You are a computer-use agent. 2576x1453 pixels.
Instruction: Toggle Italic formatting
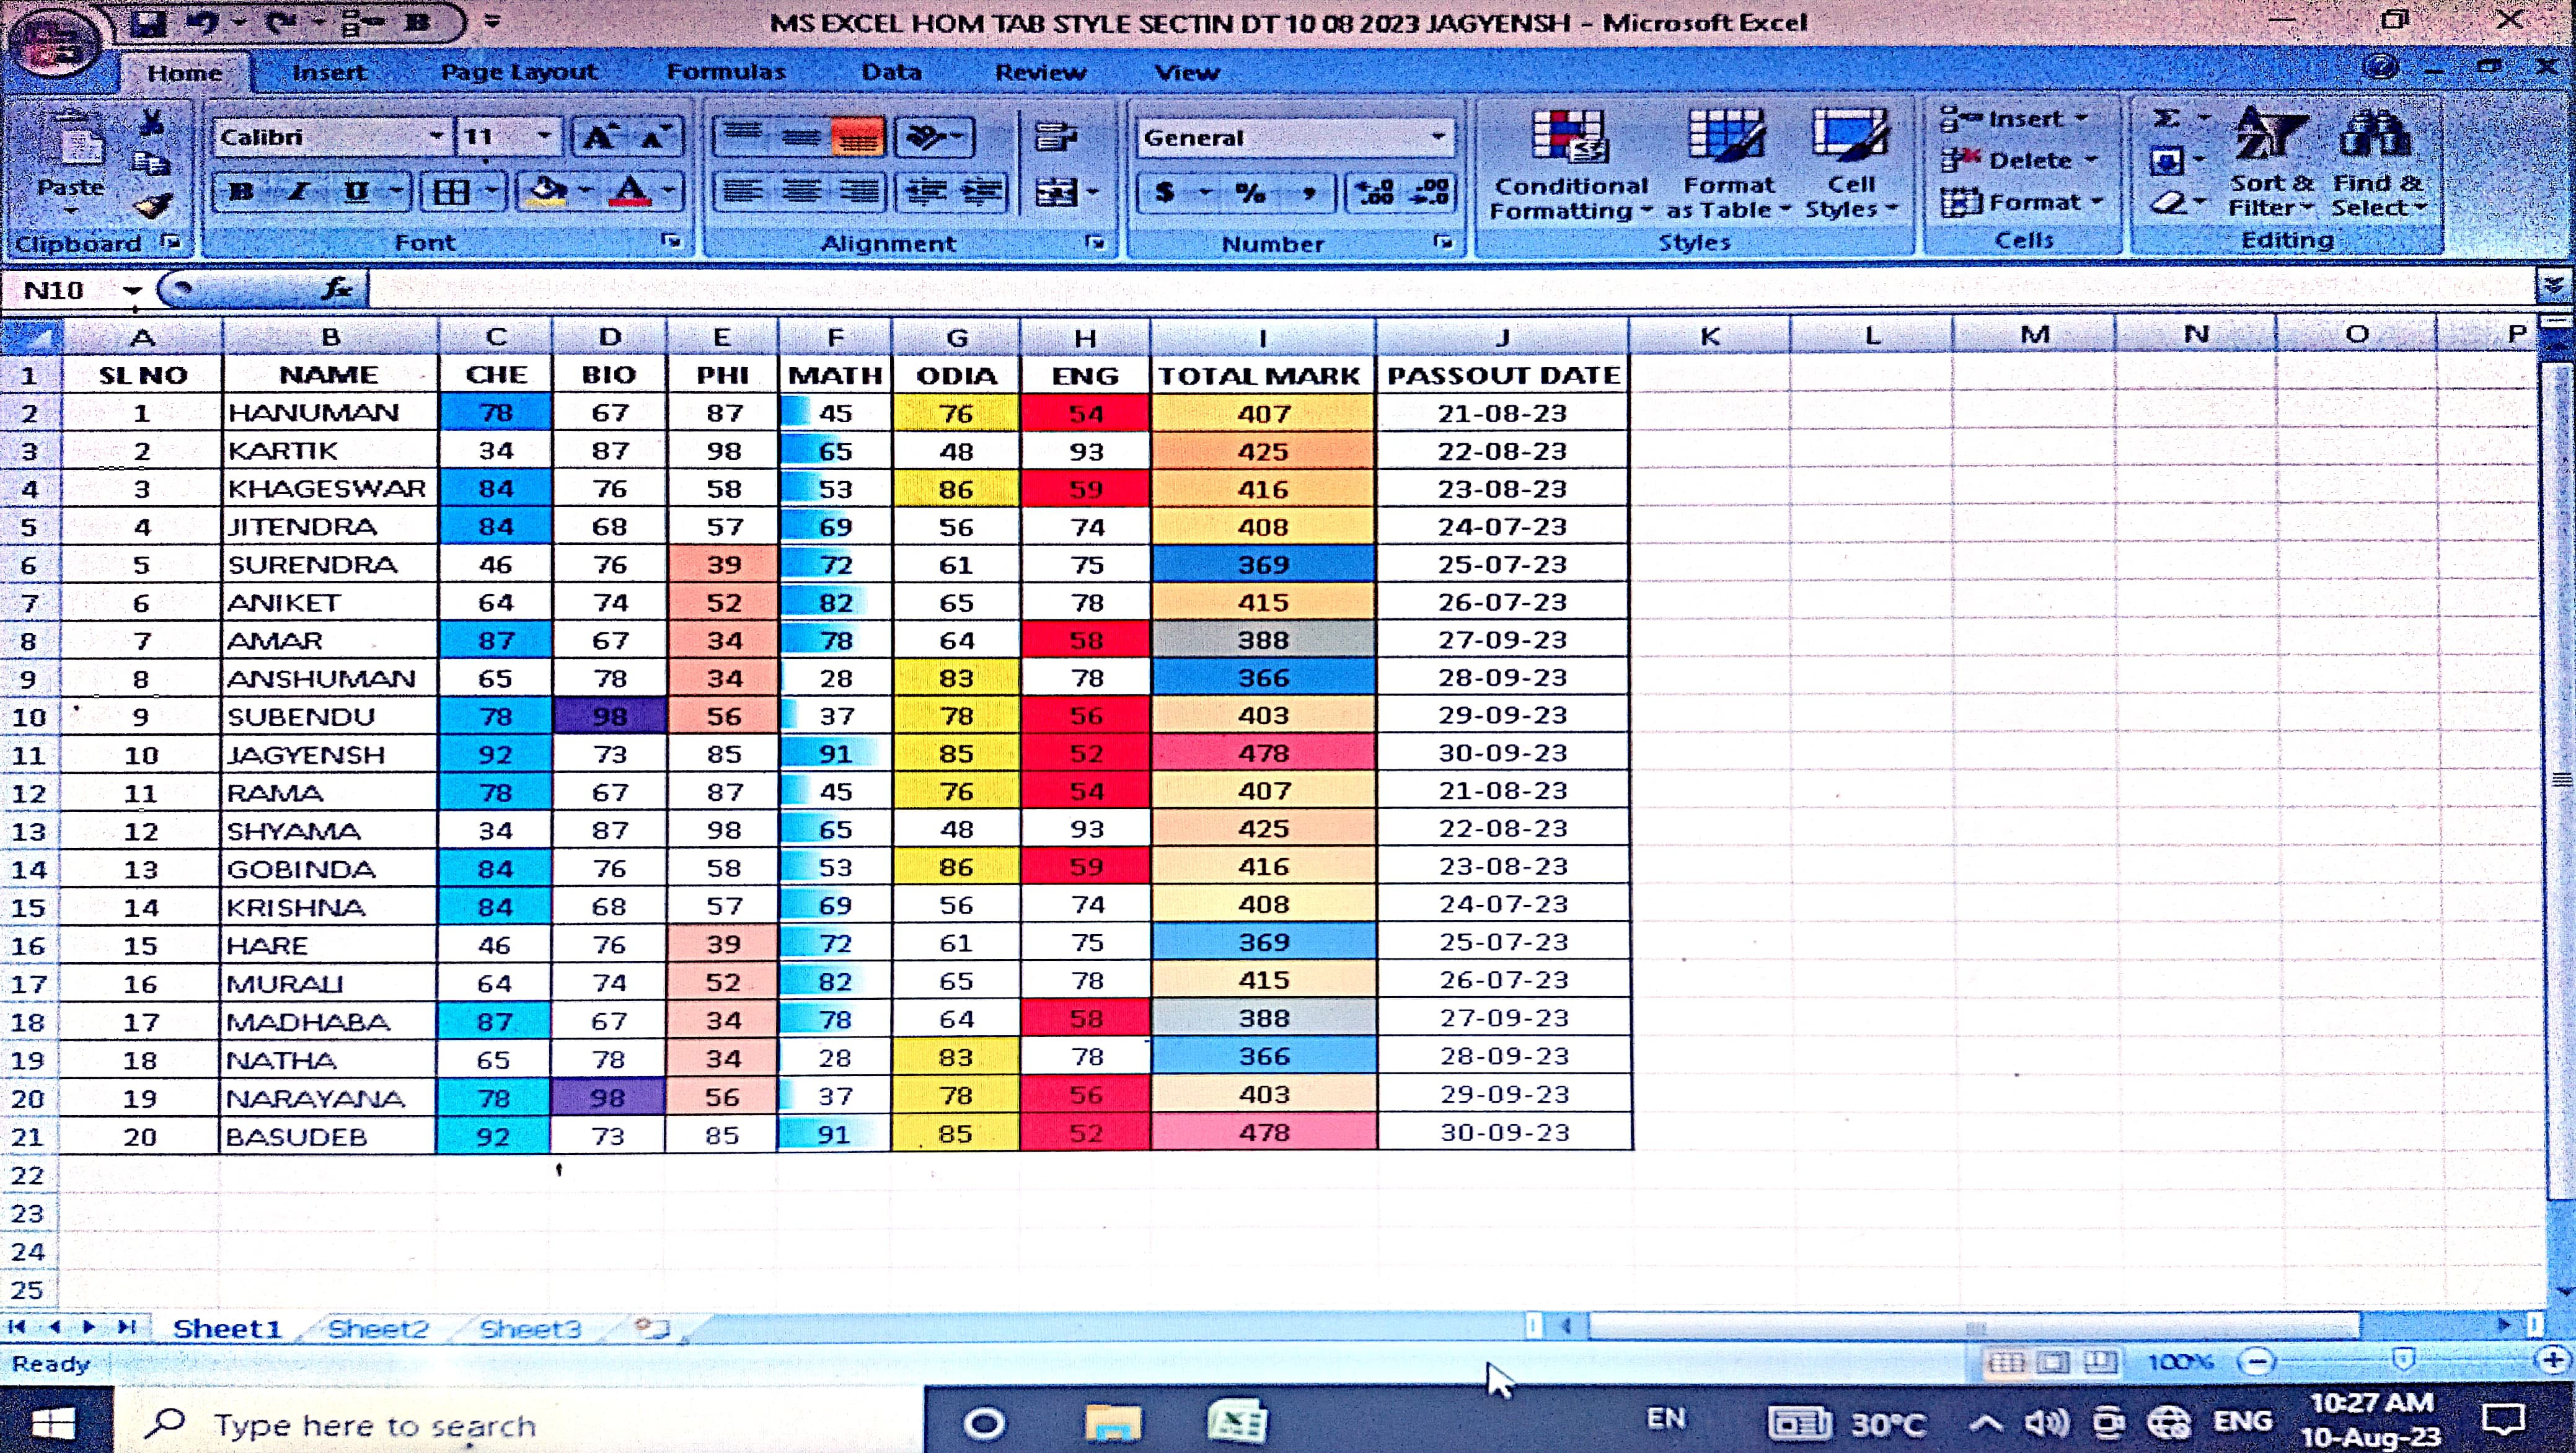pos(298,191)
